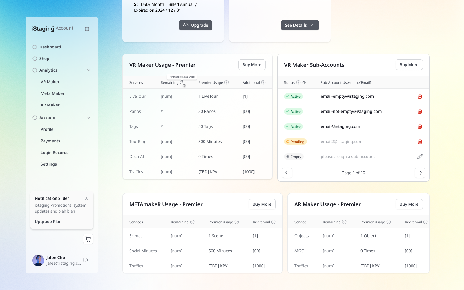Click the 'Page 1 of 10' text
This screenshot has height=290, width=464.
[353, 173]
